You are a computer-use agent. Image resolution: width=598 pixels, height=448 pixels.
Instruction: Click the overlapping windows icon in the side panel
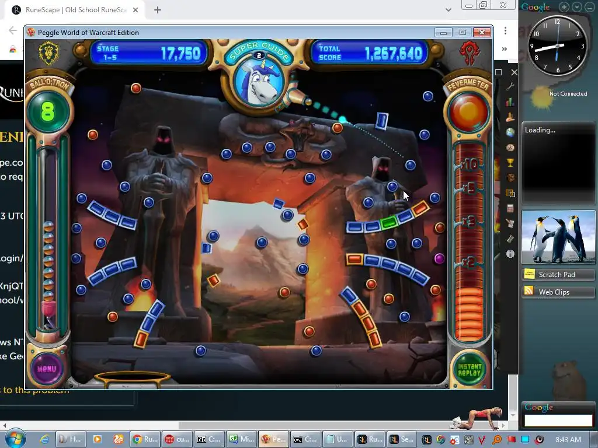tap(510, 193)
